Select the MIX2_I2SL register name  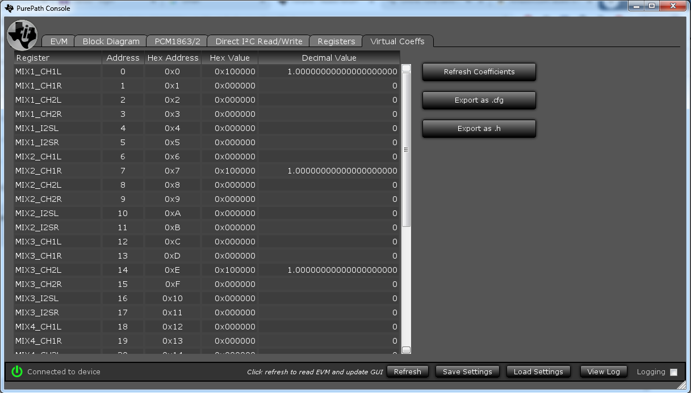(x=37, y=213)
